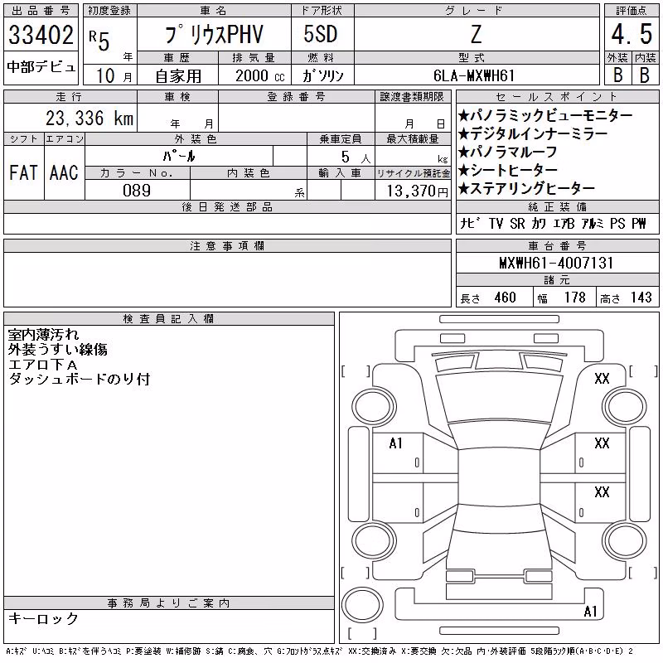Screen dimensions: 663x663
Task: Select the XX:交換済み legend entry
Action: click(x=372, y=651)
